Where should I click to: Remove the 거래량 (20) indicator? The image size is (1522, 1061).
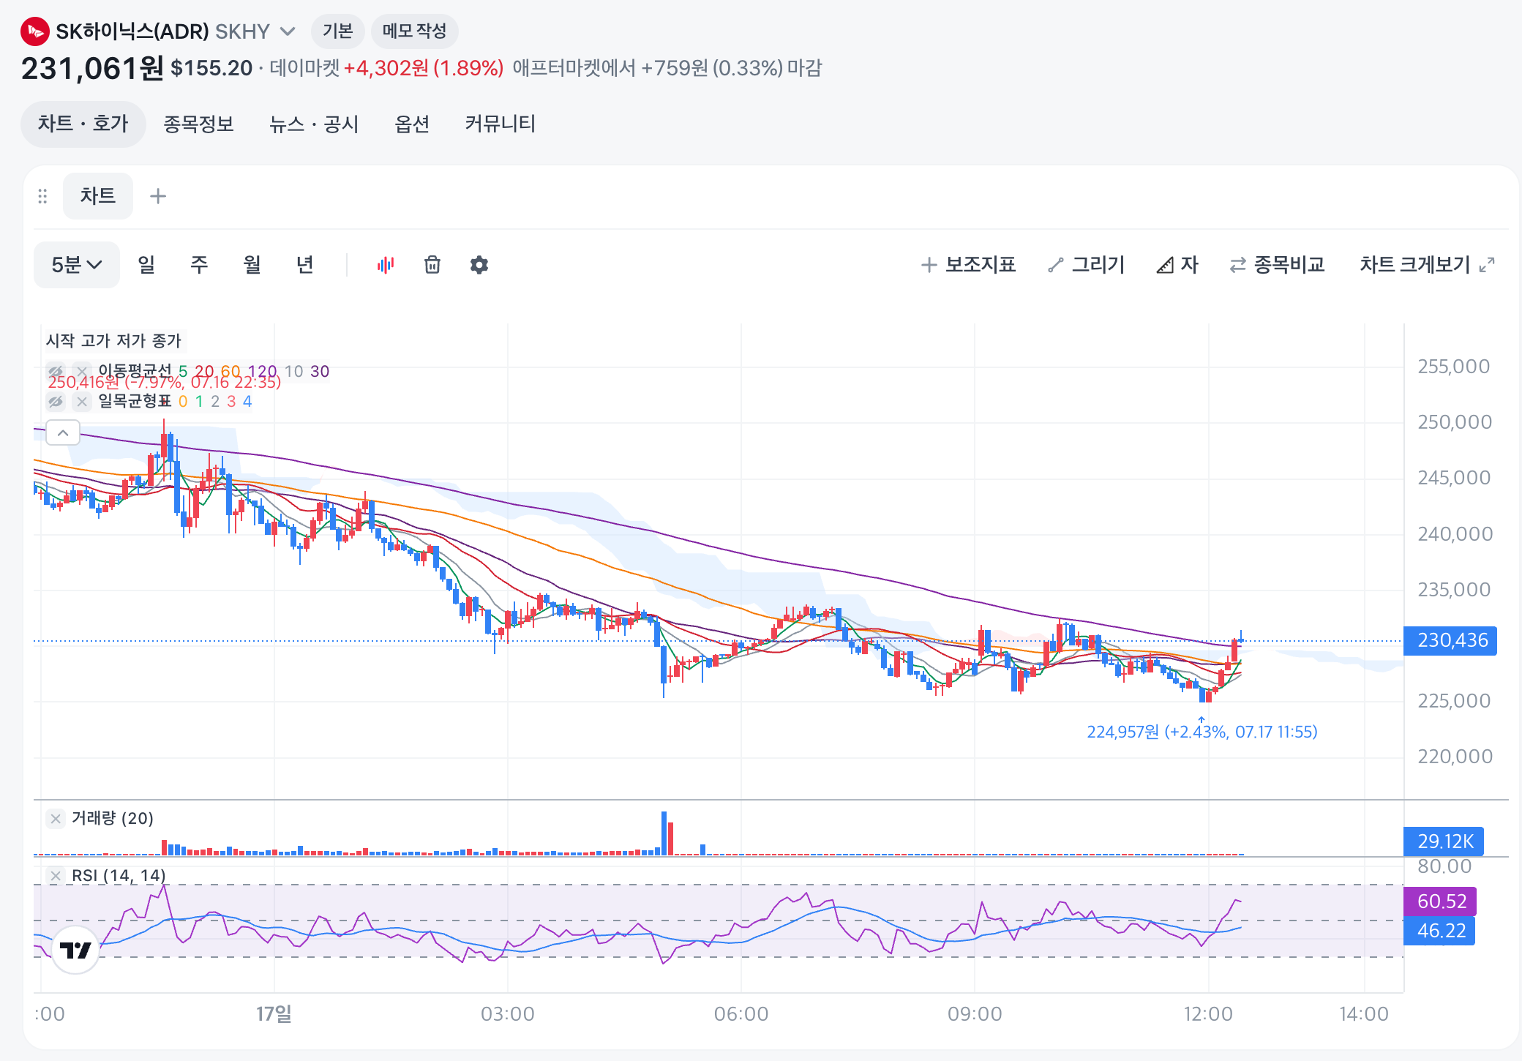tap(56, 819)
